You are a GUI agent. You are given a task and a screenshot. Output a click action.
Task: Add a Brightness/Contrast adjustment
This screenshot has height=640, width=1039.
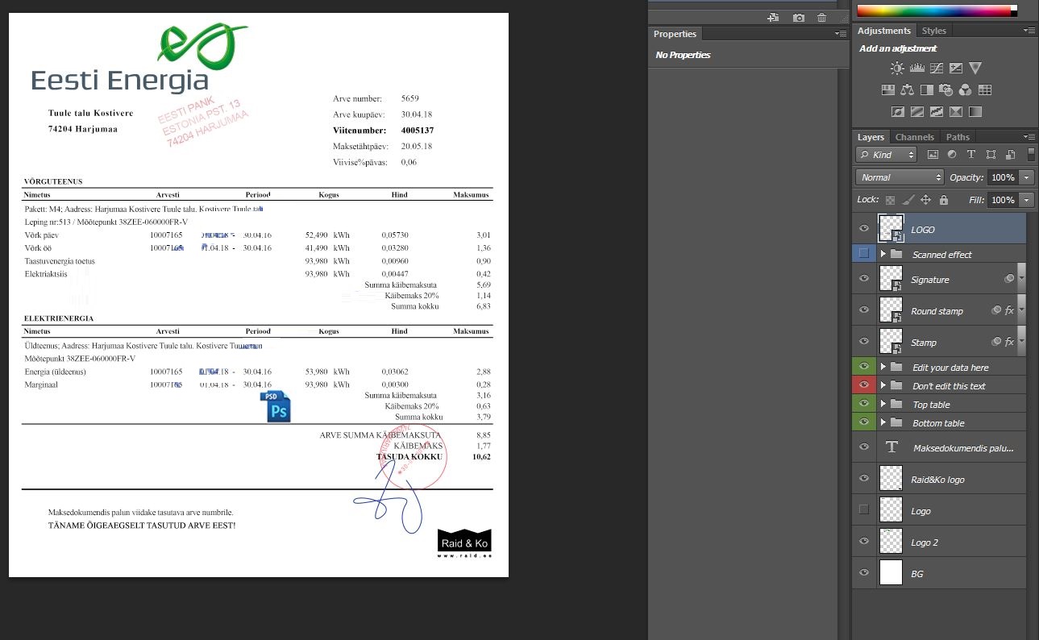[897, 69]
